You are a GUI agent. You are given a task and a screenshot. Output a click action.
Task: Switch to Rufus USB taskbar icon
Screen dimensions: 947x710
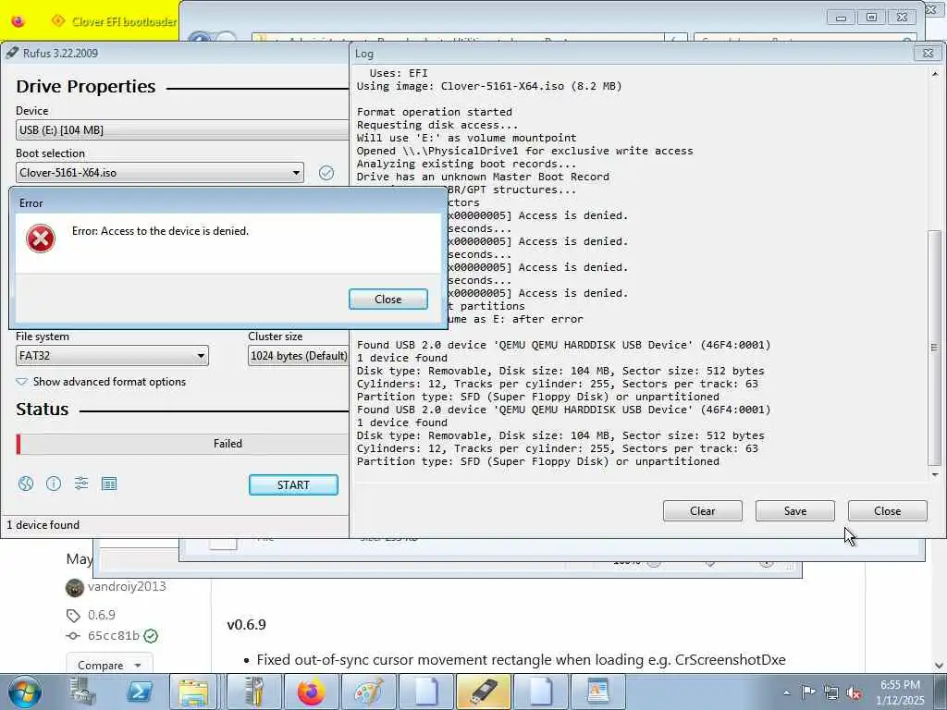(x=483, y=692)
